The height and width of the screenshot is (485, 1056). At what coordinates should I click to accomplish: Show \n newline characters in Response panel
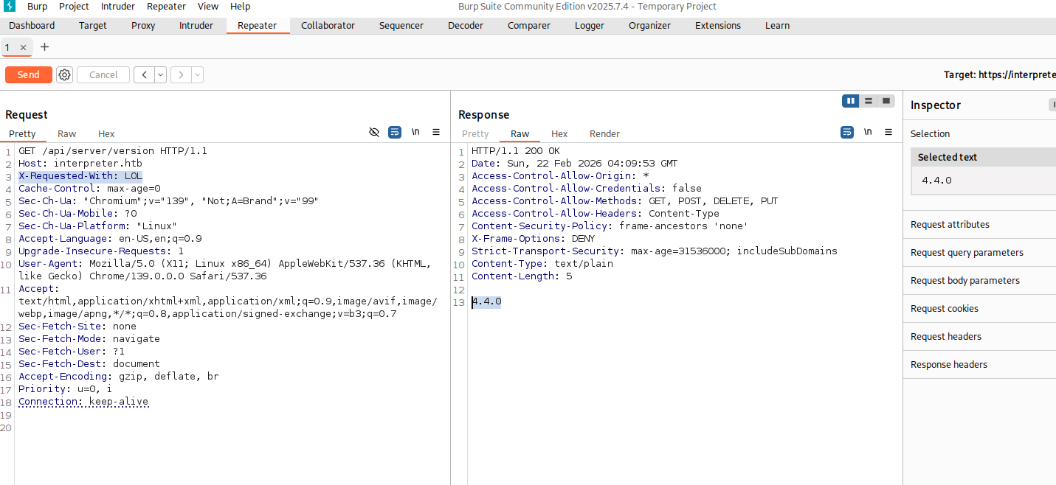click(x=868, y=132)
